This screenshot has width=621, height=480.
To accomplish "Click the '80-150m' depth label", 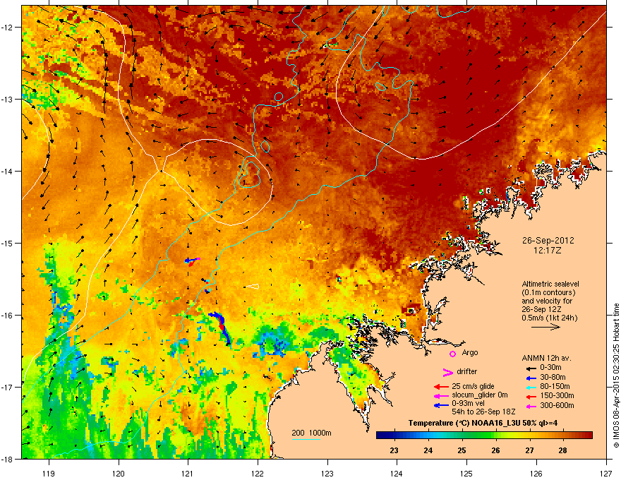I will click(x=555, y=386).
